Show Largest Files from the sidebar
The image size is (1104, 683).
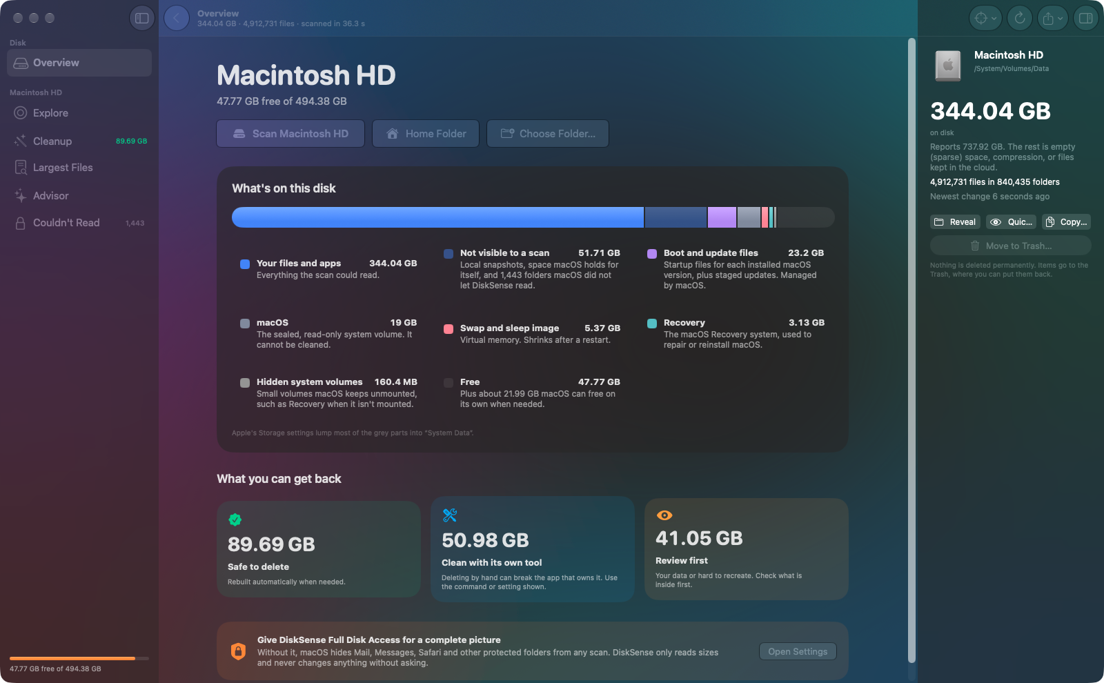[x=79, y=168]
